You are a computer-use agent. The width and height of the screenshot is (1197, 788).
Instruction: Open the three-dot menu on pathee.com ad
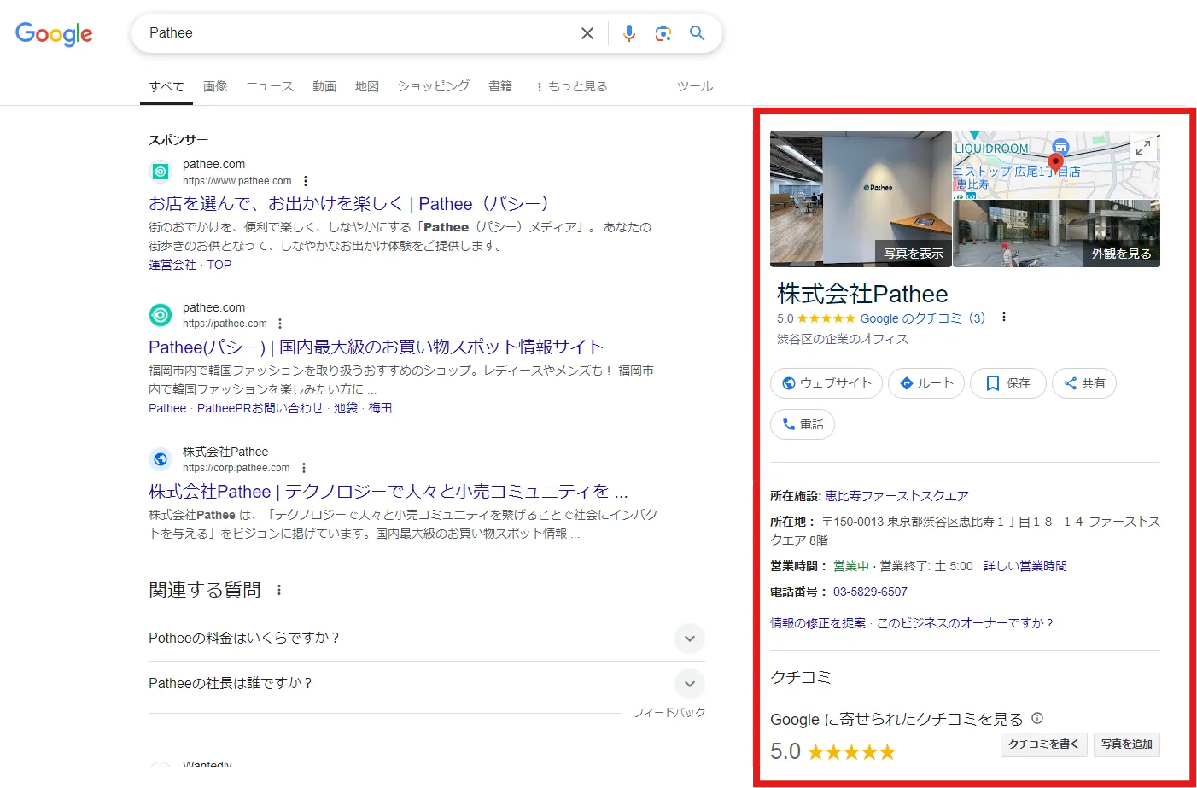(306, 181)
